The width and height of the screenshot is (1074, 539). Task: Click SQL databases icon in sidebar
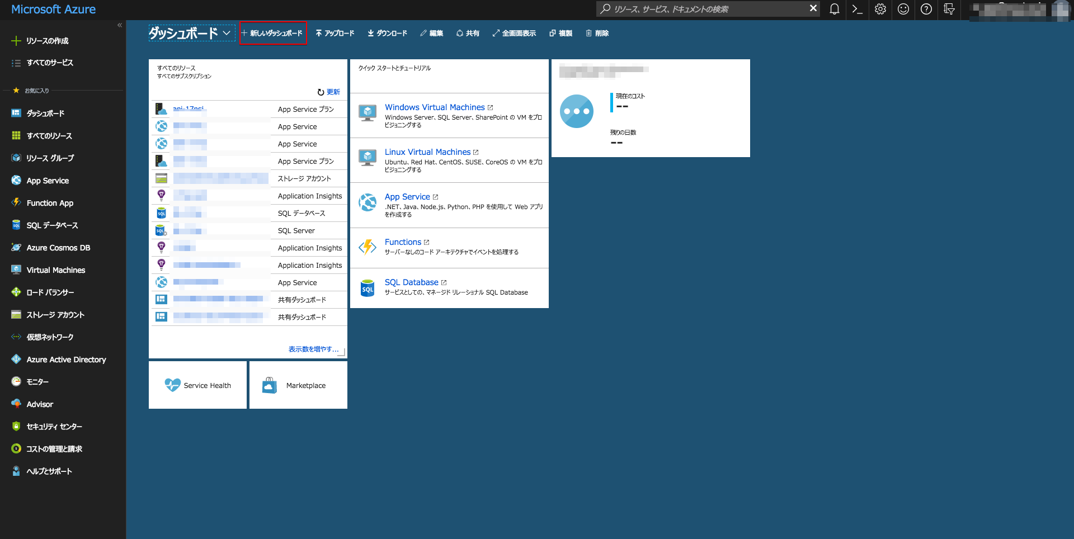(x=16, y=225)
